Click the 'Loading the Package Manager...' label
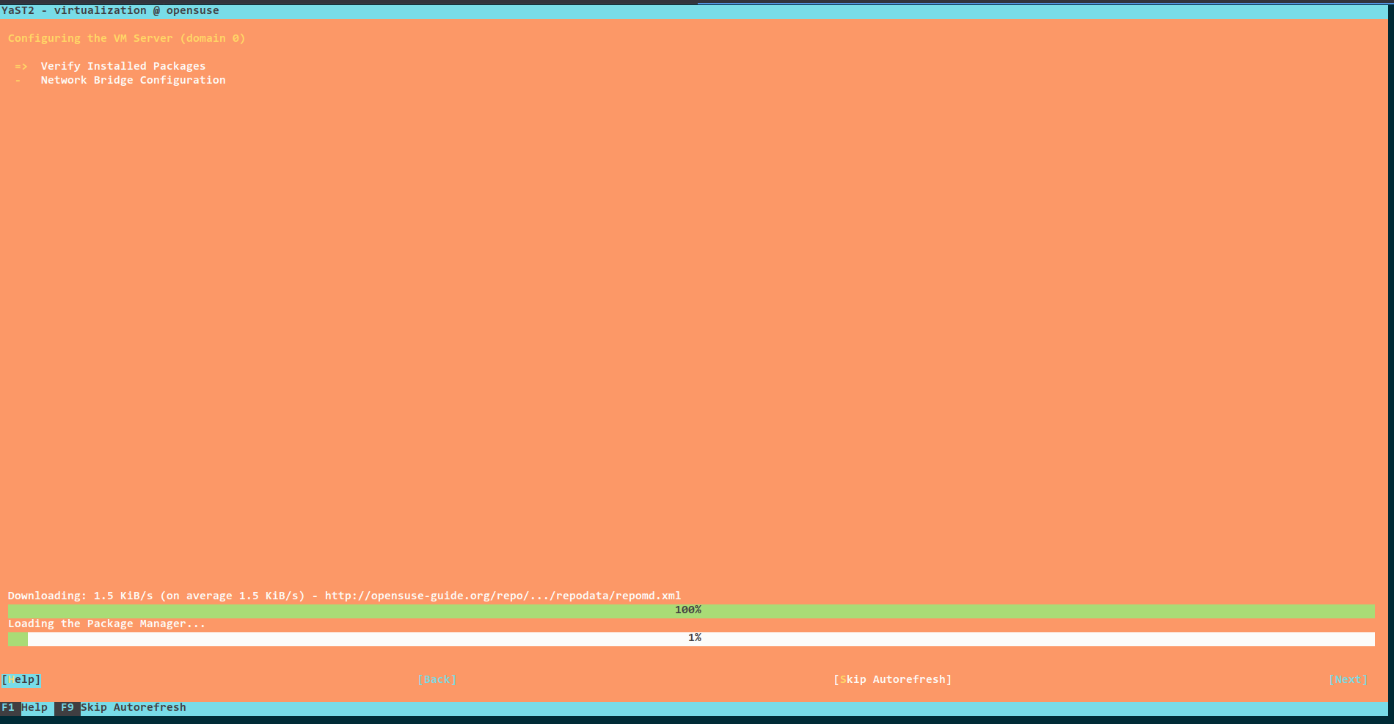 (106, 624)
